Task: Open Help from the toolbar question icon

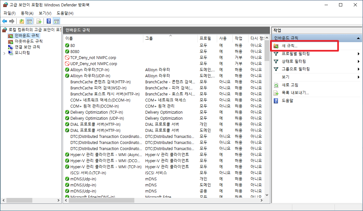Action: [x=49, y=21]
